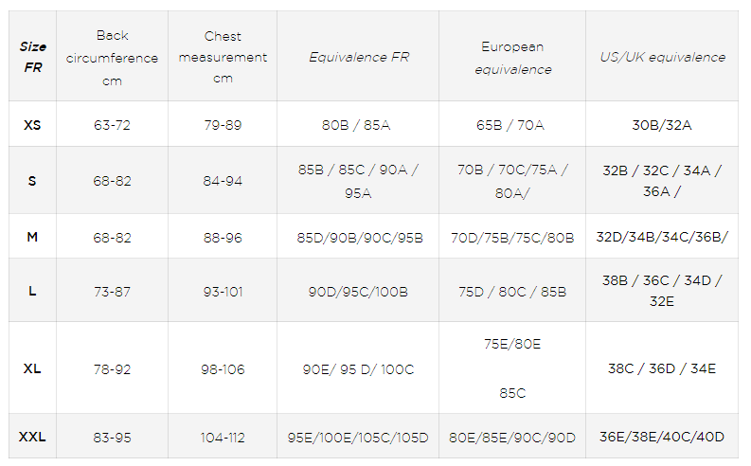This screenshot has width=751, height=466.
Task: Click the 38C / 36D / 34E cell
Action: [662, 368]
